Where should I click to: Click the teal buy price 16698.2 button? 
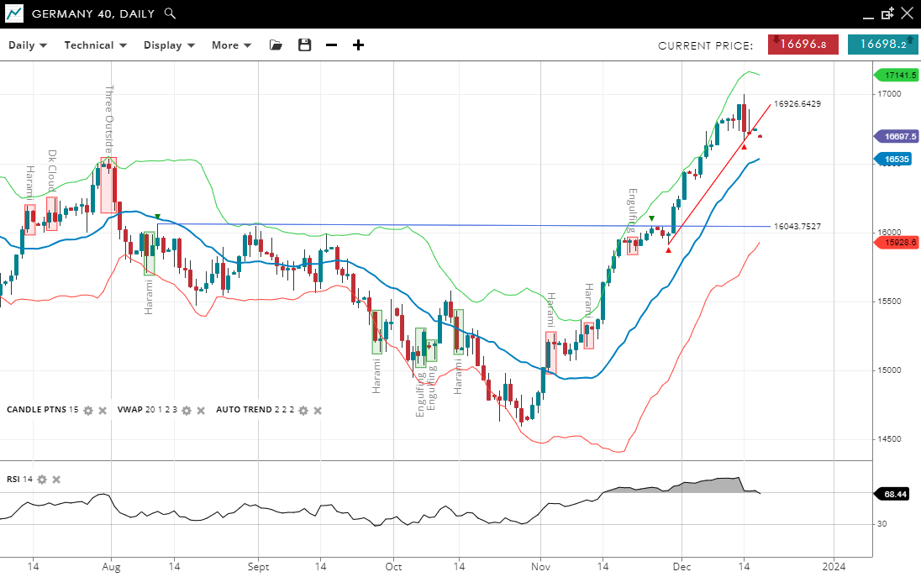click(882, 45)
